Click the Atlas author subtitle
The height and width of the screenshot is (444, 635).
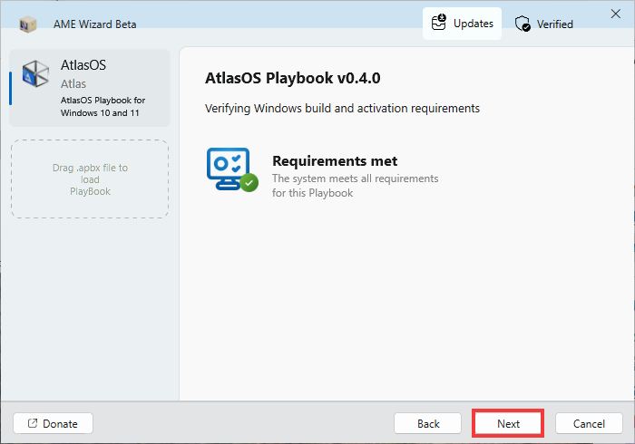[73, 83]
